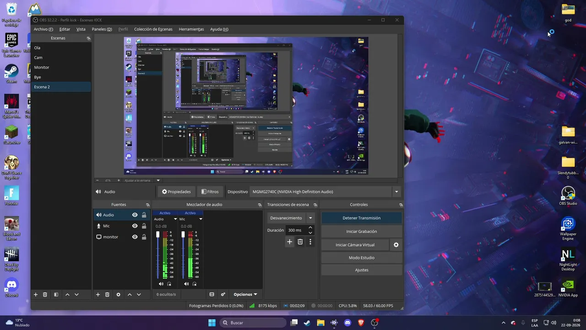Click the Iniciar Grabación button
This screenshot has height=330, width=586.
[x=362, y=231]
